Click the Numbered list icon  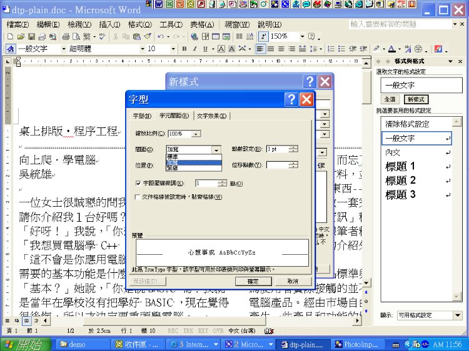331,49
